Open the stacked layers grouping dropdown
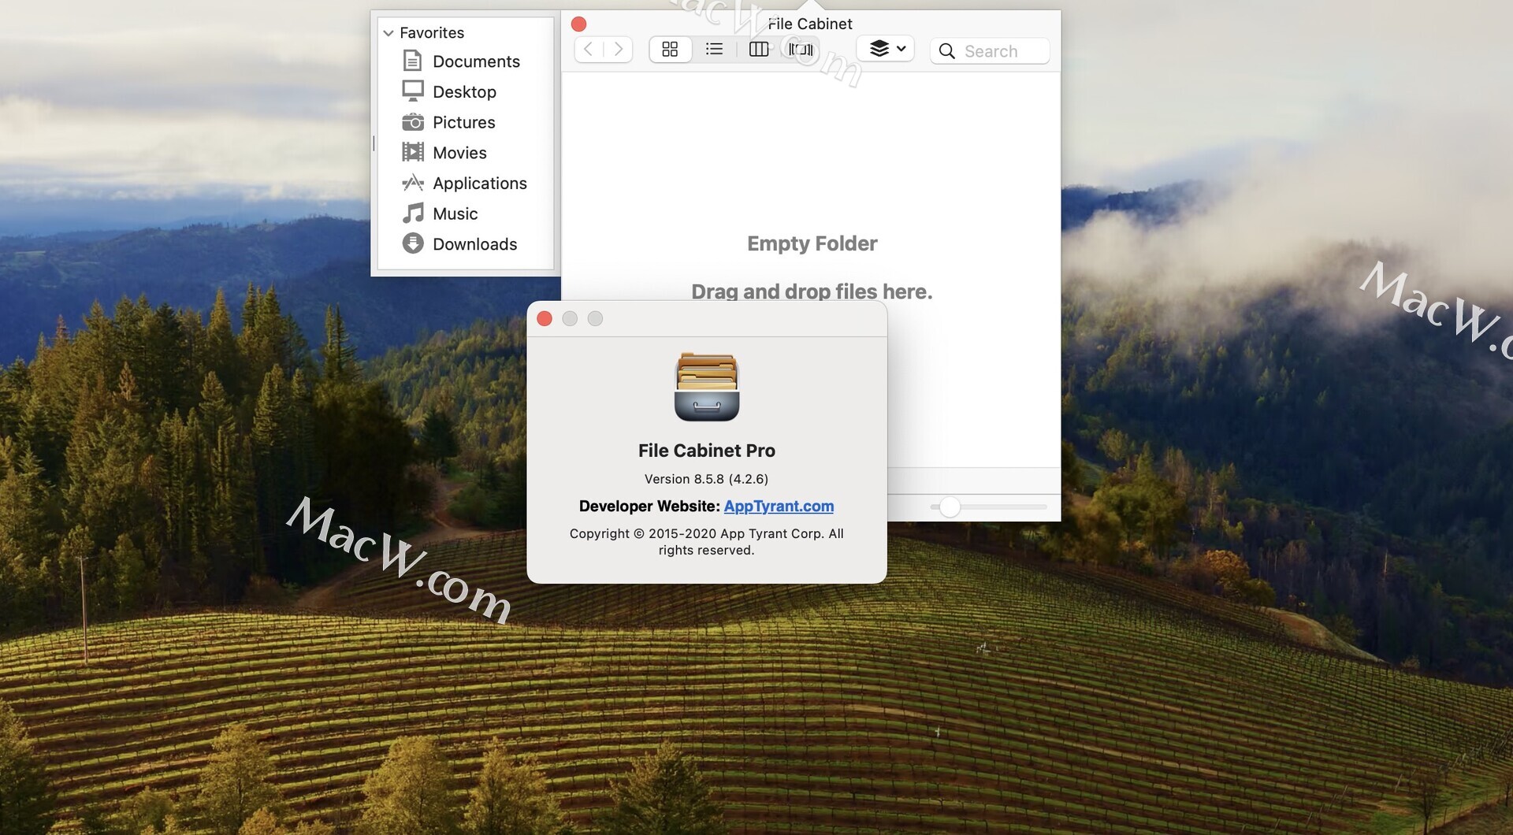The image size is (1513, 835). pyautogui.click(x=887, y=49)
